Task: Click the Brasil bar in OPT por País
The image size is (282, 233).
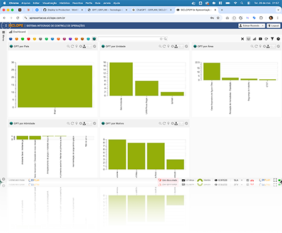Action: 55,86
